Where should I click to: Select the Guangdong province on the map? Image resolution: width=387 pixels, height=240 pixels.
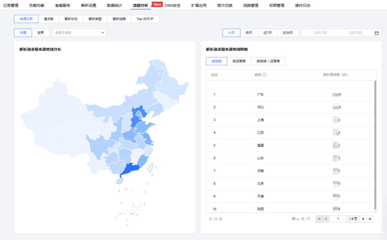tap(130, 169)
